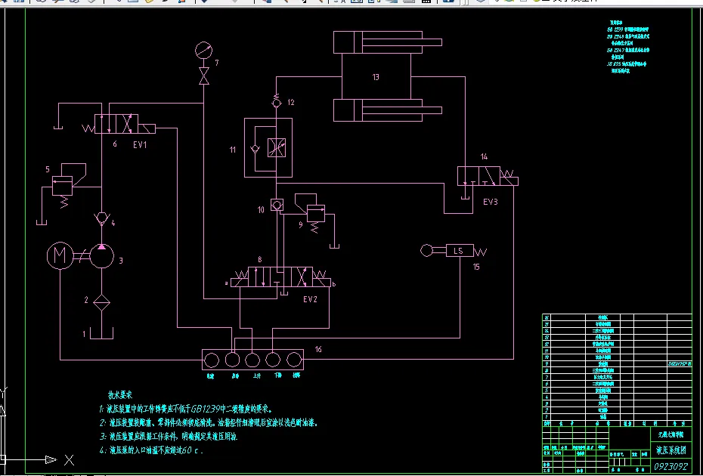Select requirement line 2 text

[x=209, y=422]
